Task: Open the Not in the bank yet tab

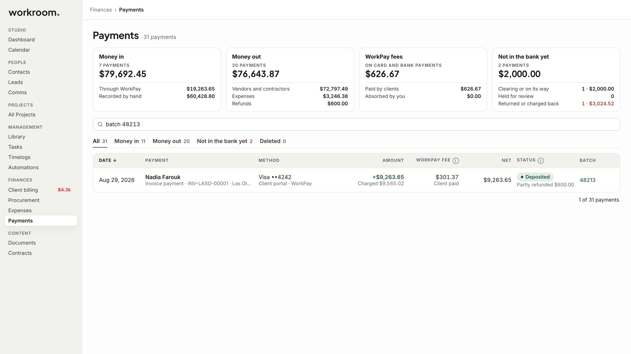Action: pos(225,141)
